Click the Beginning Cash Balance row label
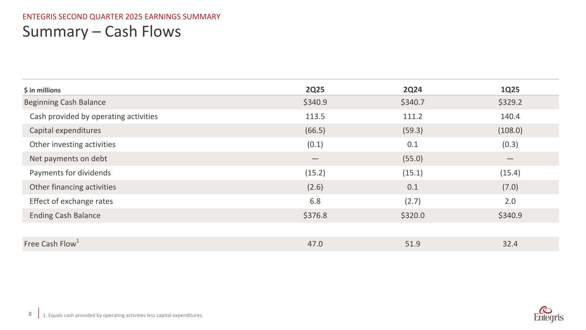586x330 pixels. (x=65, y=102)
